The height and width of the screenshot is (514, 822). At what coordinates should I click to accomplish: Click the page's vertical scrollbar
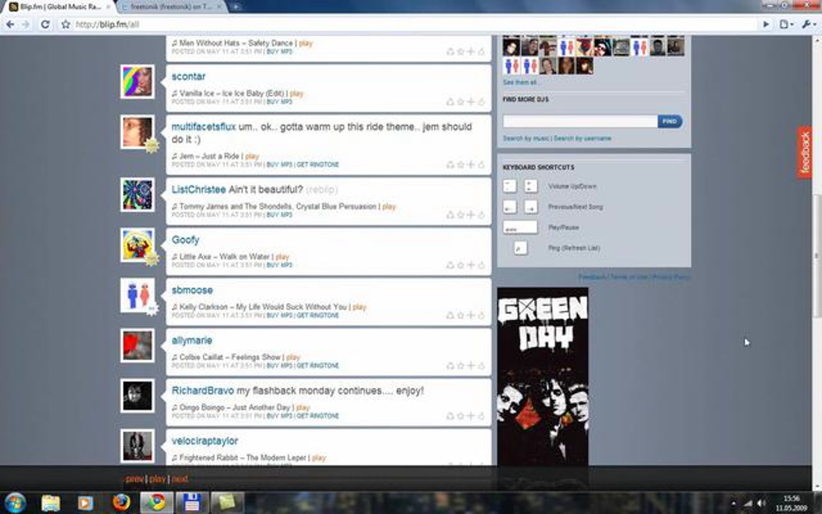(817, 255)
